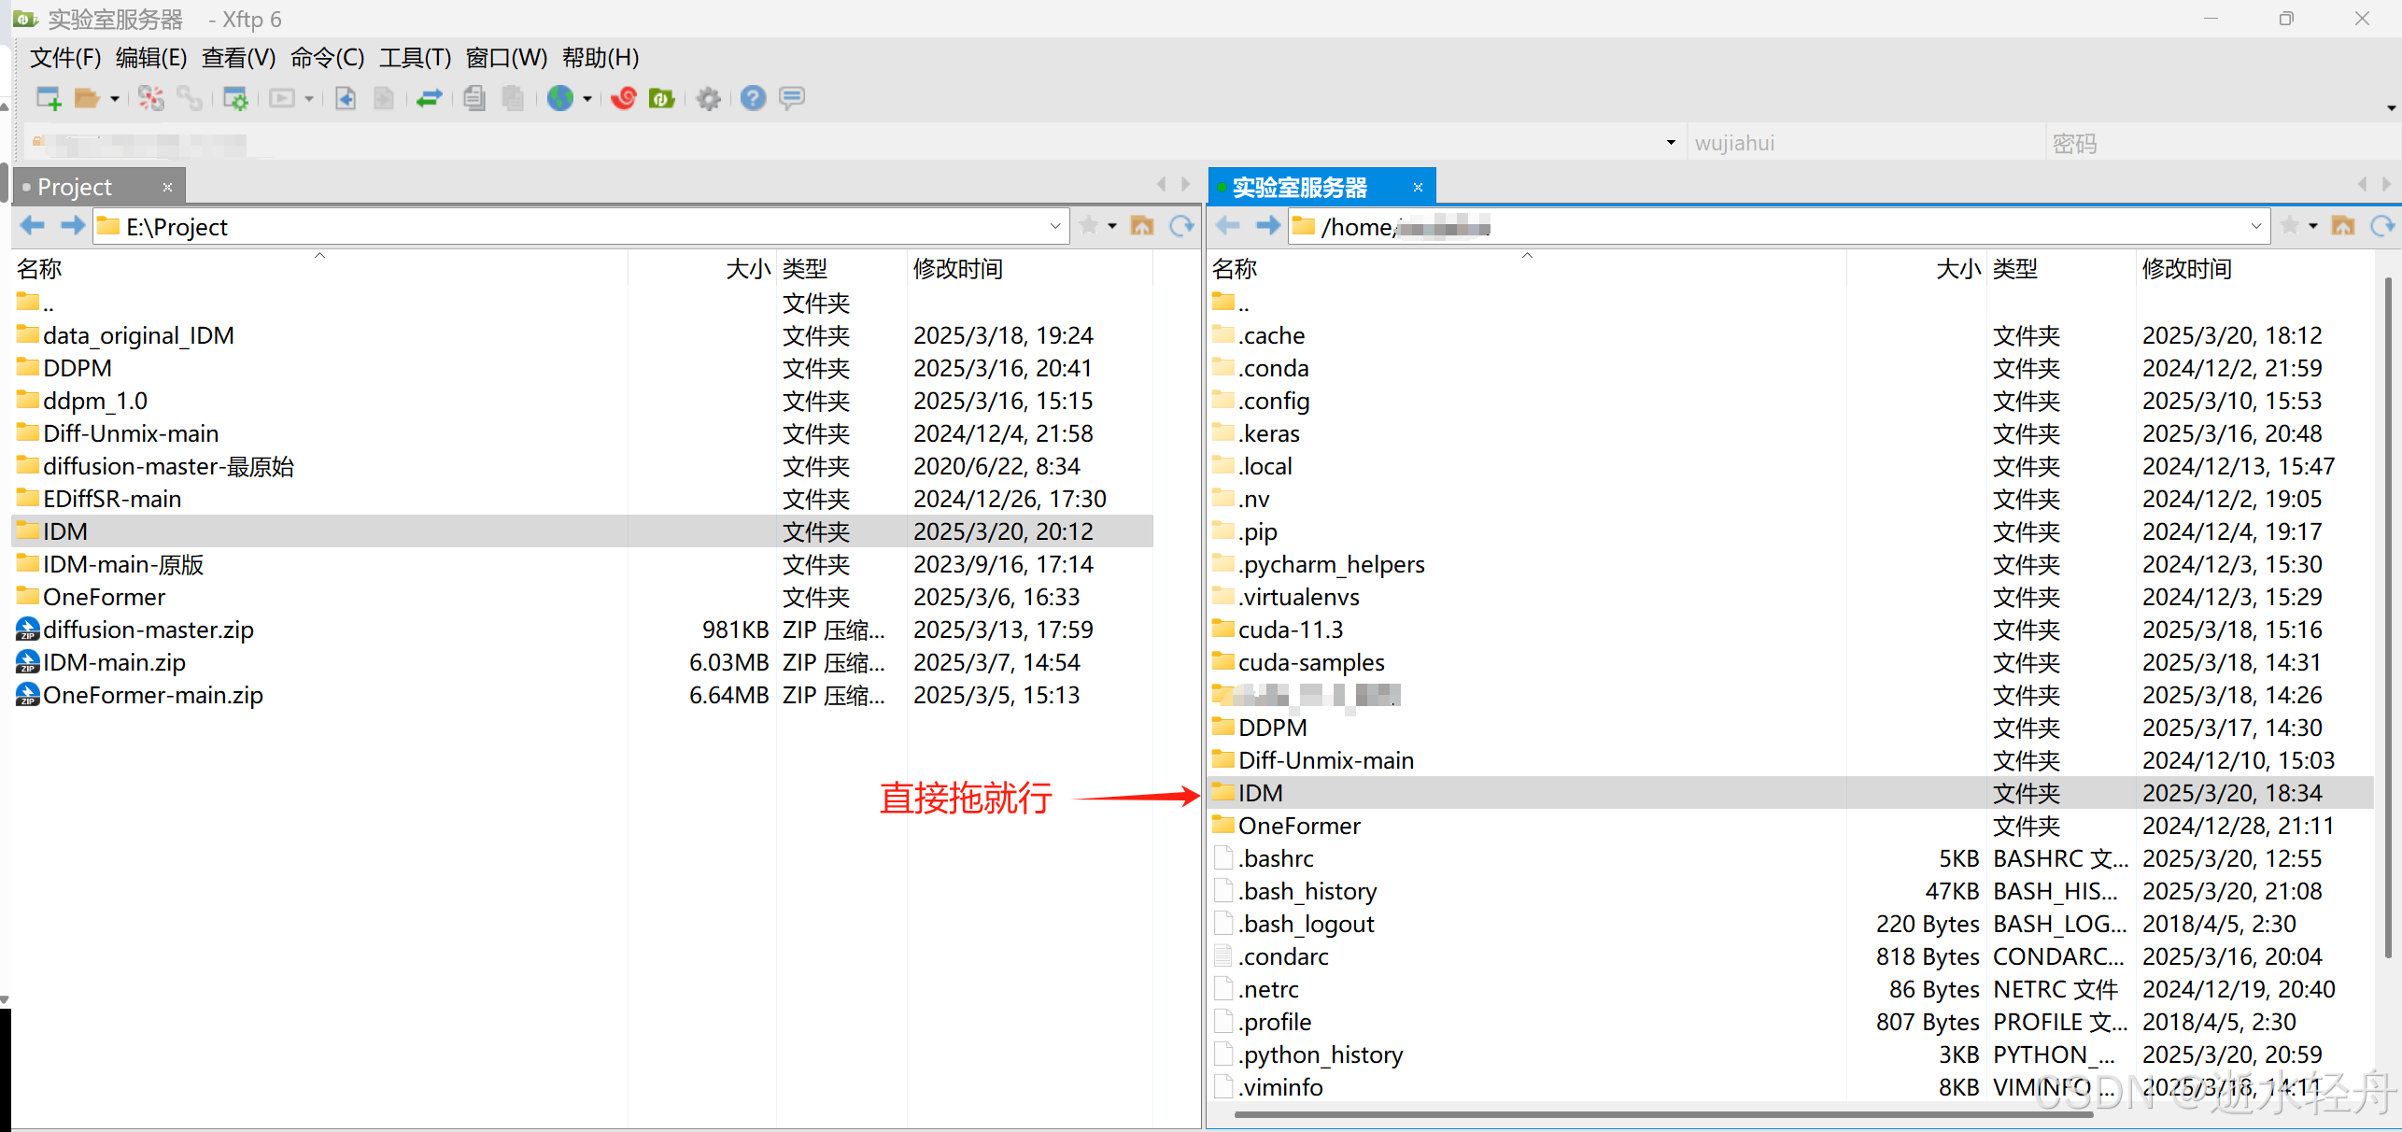This screenshot has width=2402, height=1132.
Task: Click the green-blue synchronize arrows icon
Action: click(429, 98)
